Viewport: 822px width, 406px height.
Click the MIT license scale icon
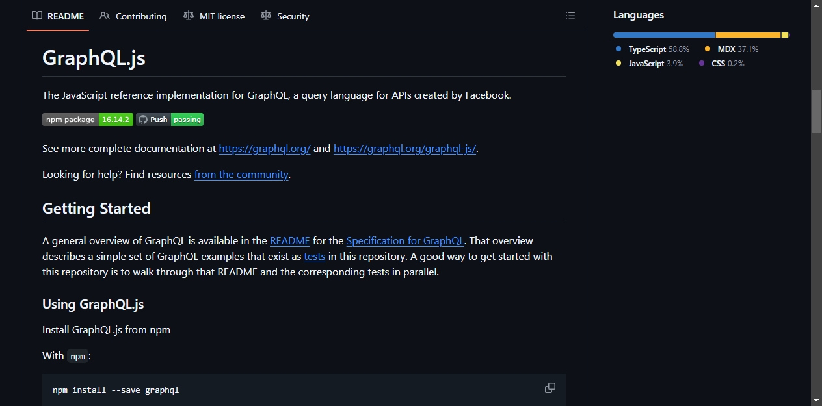coord(189,16)
